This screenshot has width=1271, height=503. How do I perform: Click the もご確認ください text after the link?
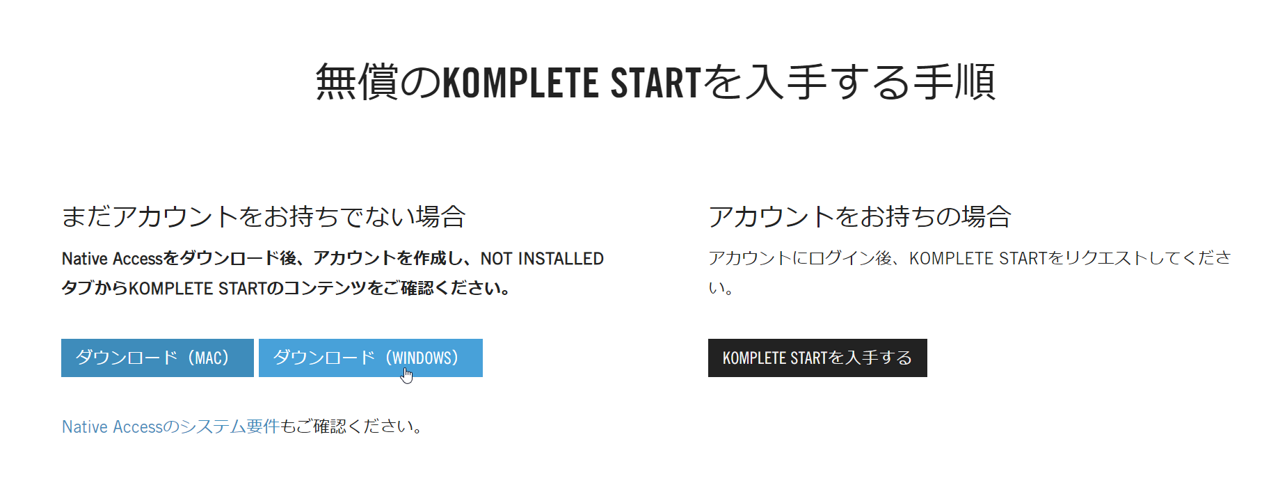point(351,426)
